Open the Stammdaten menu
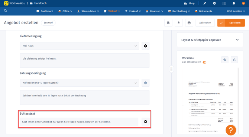Viewport: 249px width, 137px height. [88, 11]
